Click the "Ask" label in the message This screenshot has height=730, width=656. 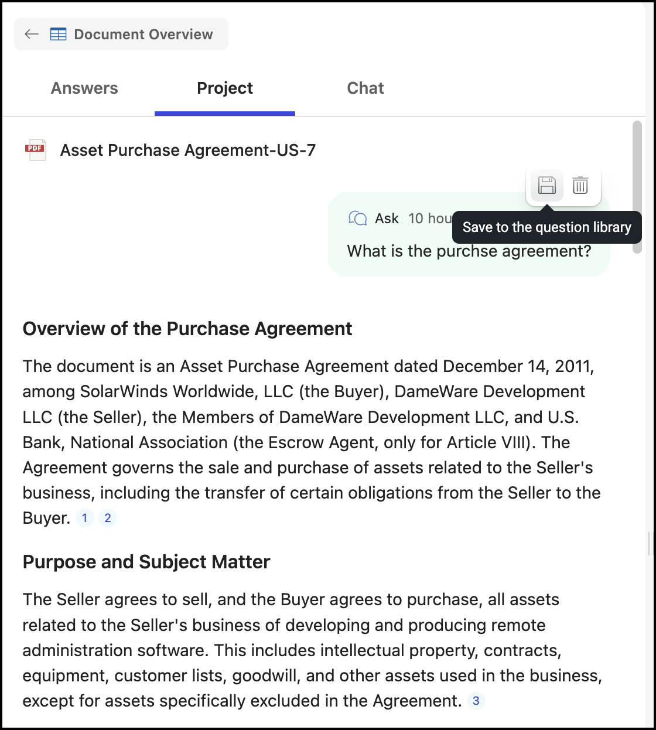click(387, 219)
